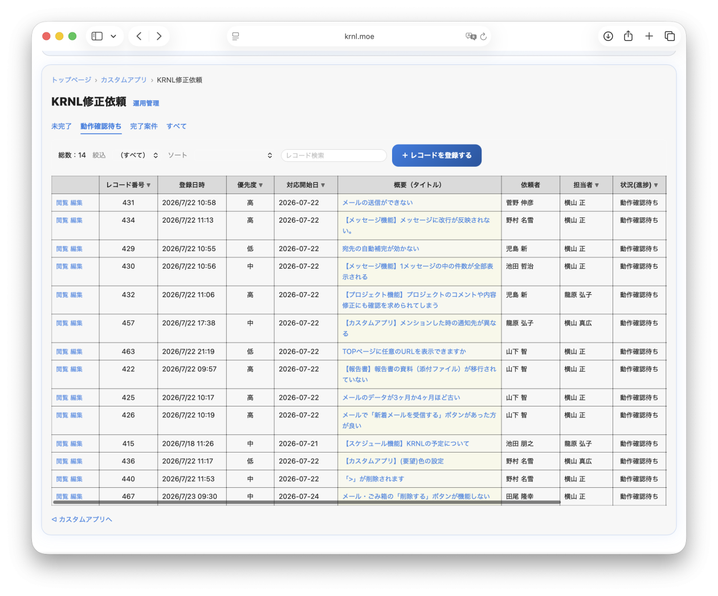
Task: Open the カスタムアプリ breadcrumb link
Action: pyautogui.click(x=124, y=80)
